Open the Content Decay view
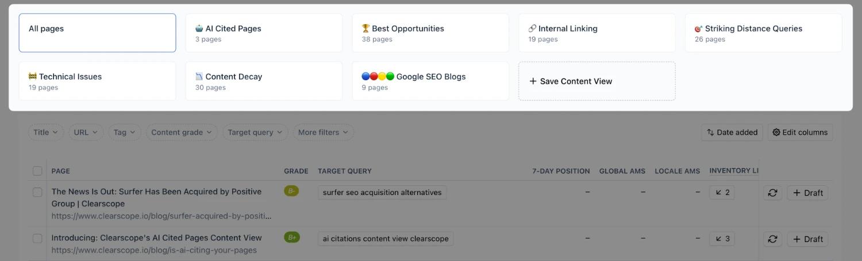Image resolution: width=862 pixels, height=261 pixels. coord(264,81)
